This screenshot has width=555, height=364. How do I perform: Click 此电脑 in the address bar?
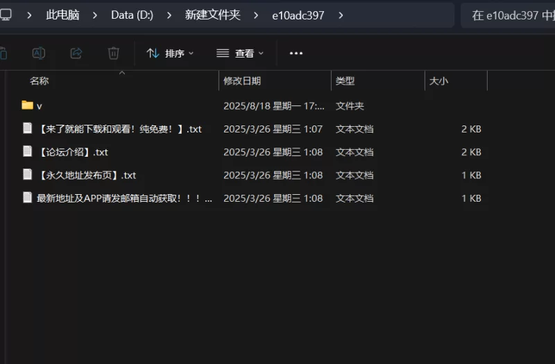[x=62, y=15]
